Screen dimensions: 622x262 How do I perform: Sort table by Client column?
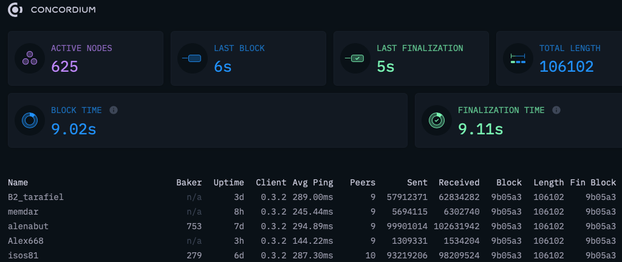pyautogui.click(x=271, y=182)
